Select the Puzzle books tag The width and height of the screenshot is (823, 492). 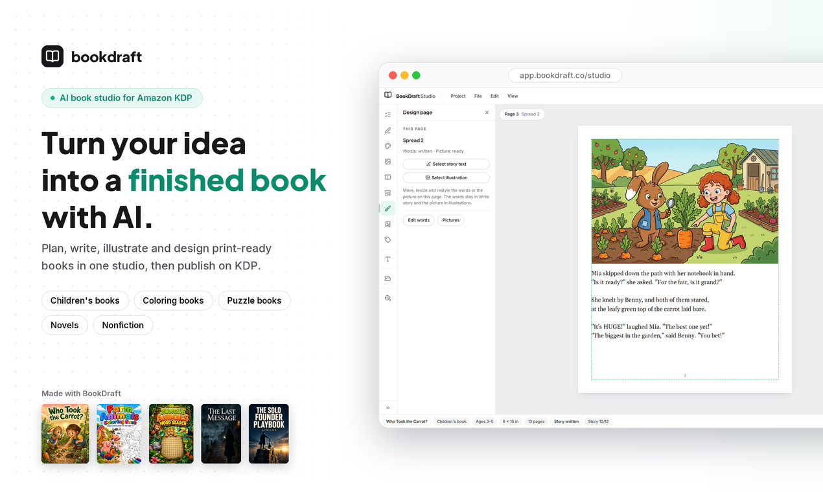(x=254, y=300)
